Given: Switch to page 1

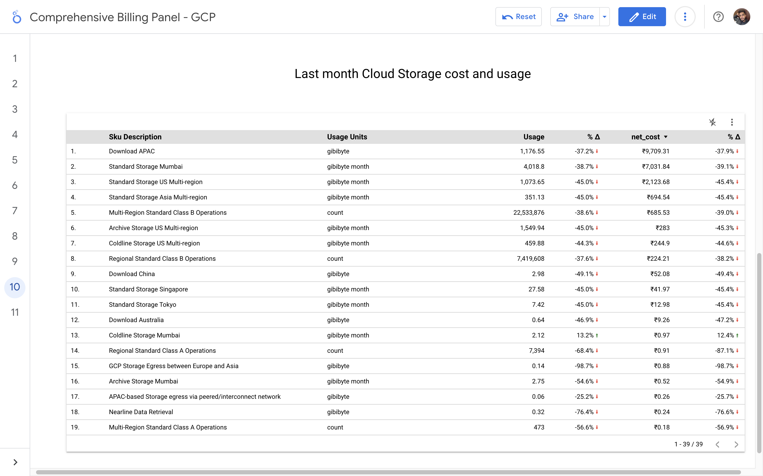Looking at the screenshot, I should [15, 58].
